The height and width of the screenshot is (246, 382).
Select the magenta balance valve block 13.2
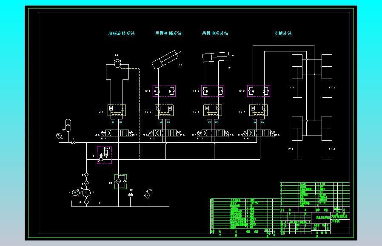[x=213, y=91]
